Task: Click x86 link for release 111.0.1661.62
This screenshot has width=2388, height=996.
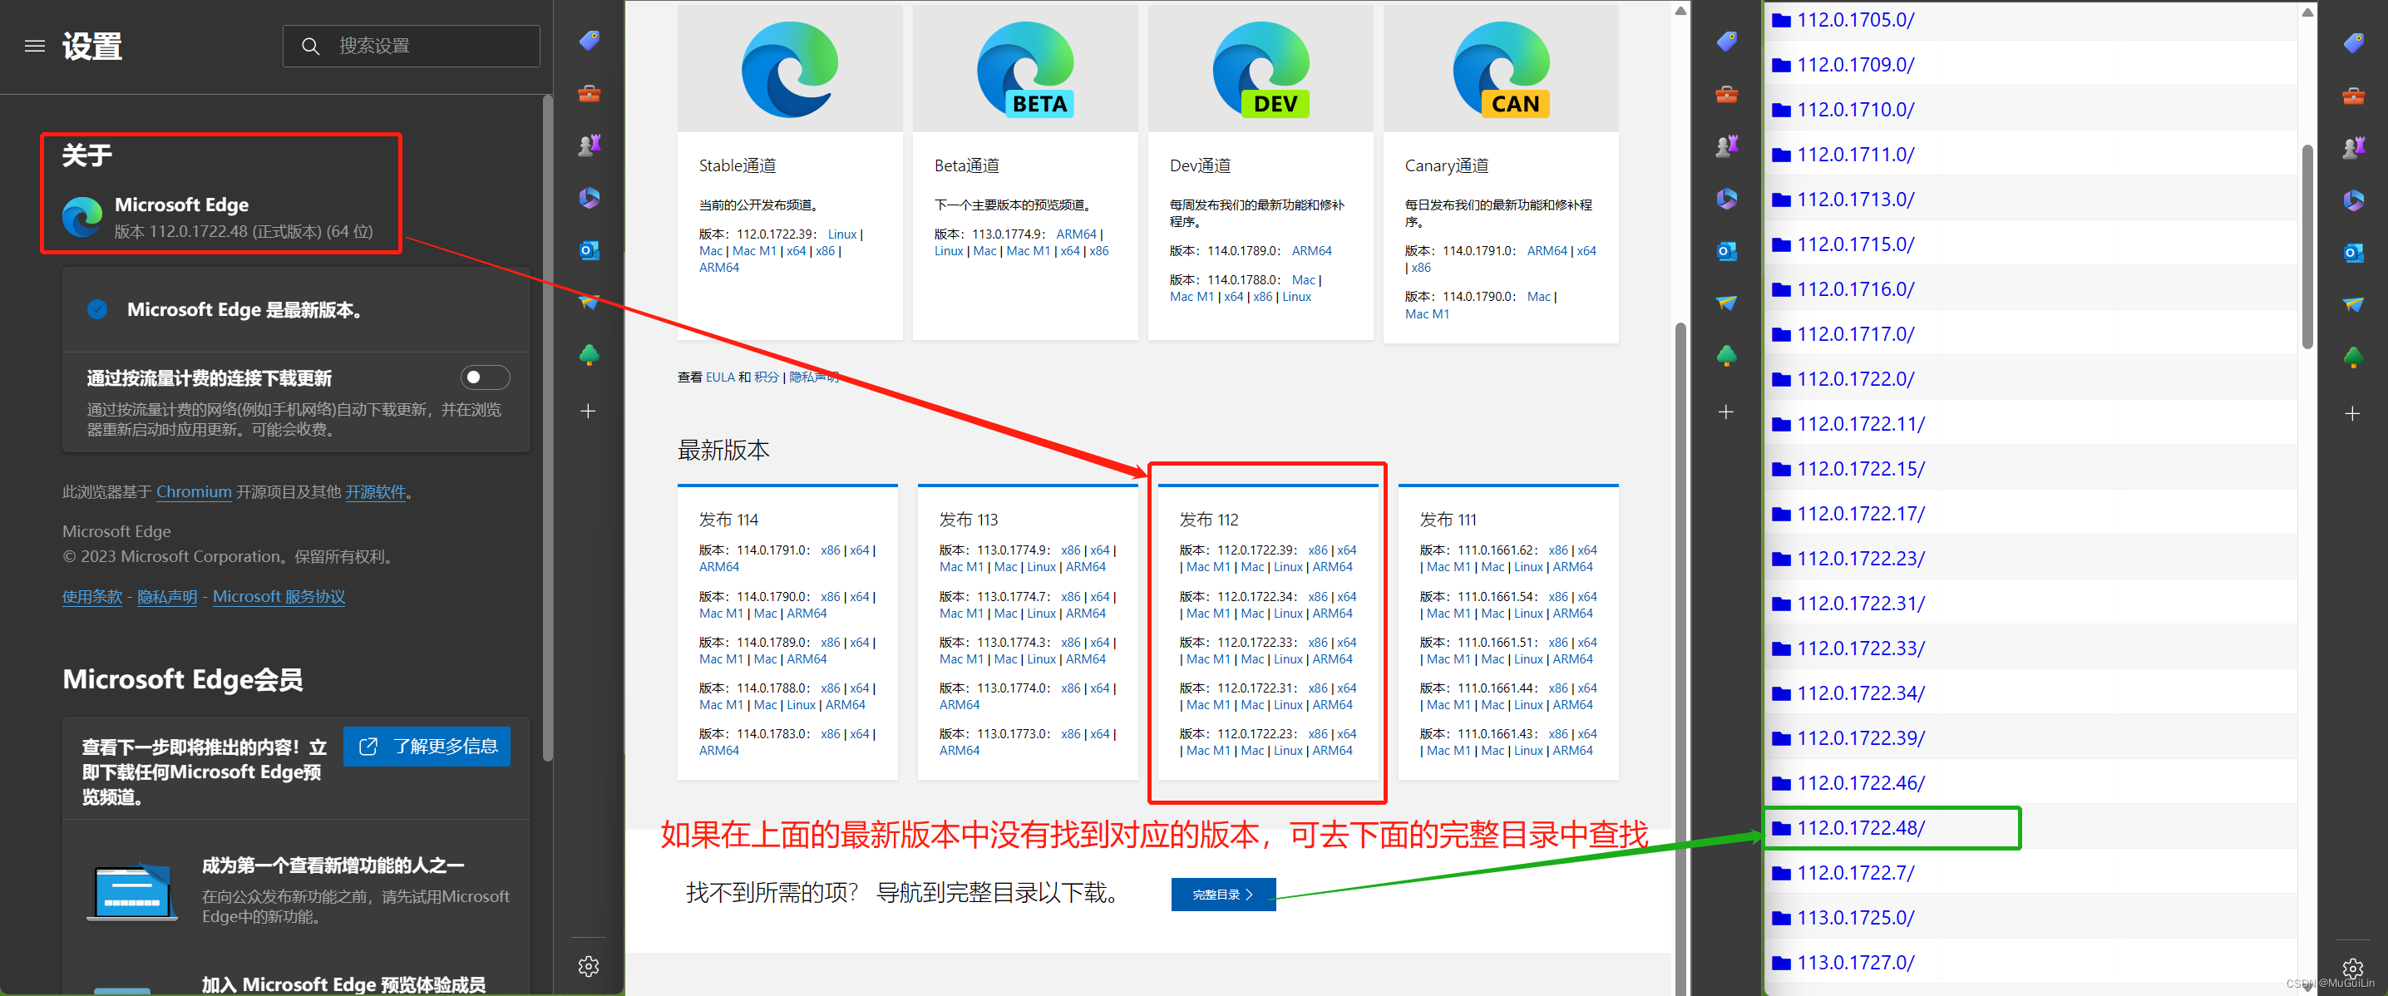Action: [1557, 550]
